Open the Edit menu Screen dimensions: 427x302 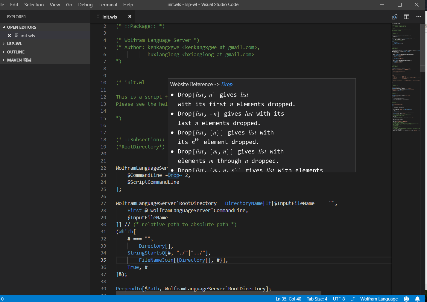click(x=14, y=4)
